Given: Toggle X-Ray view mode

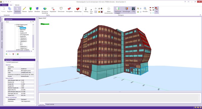Looking at the screenshot, I should pyautogui.click(x=133, y=10).
